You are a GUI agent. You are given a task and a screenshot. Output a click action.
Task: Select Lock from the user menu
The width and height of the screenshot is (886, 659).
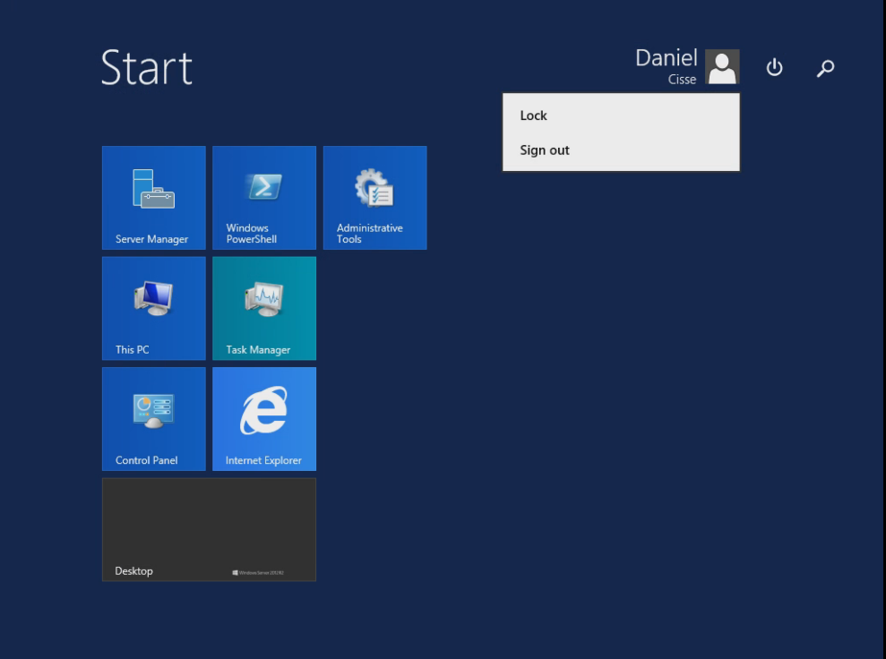[621, 116]
